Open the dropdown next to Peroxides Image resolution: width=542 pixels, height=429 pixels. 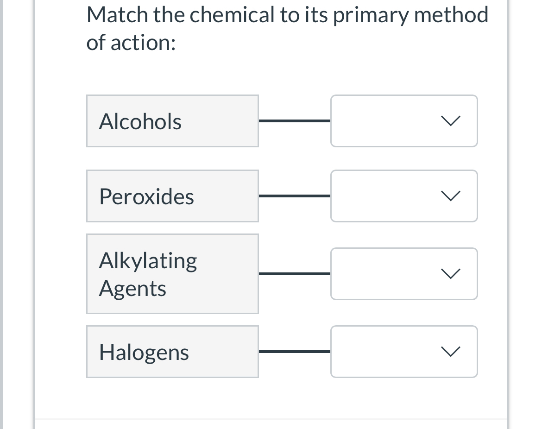tap(404, 196)
